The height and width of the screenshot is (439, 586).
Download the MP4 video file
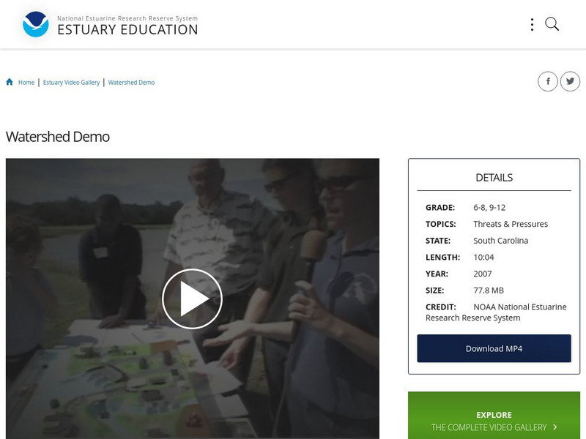(494, 348)
